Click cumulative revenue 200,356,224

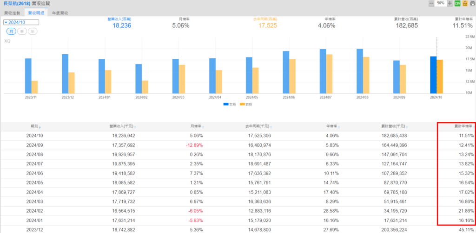pos(394,230)
